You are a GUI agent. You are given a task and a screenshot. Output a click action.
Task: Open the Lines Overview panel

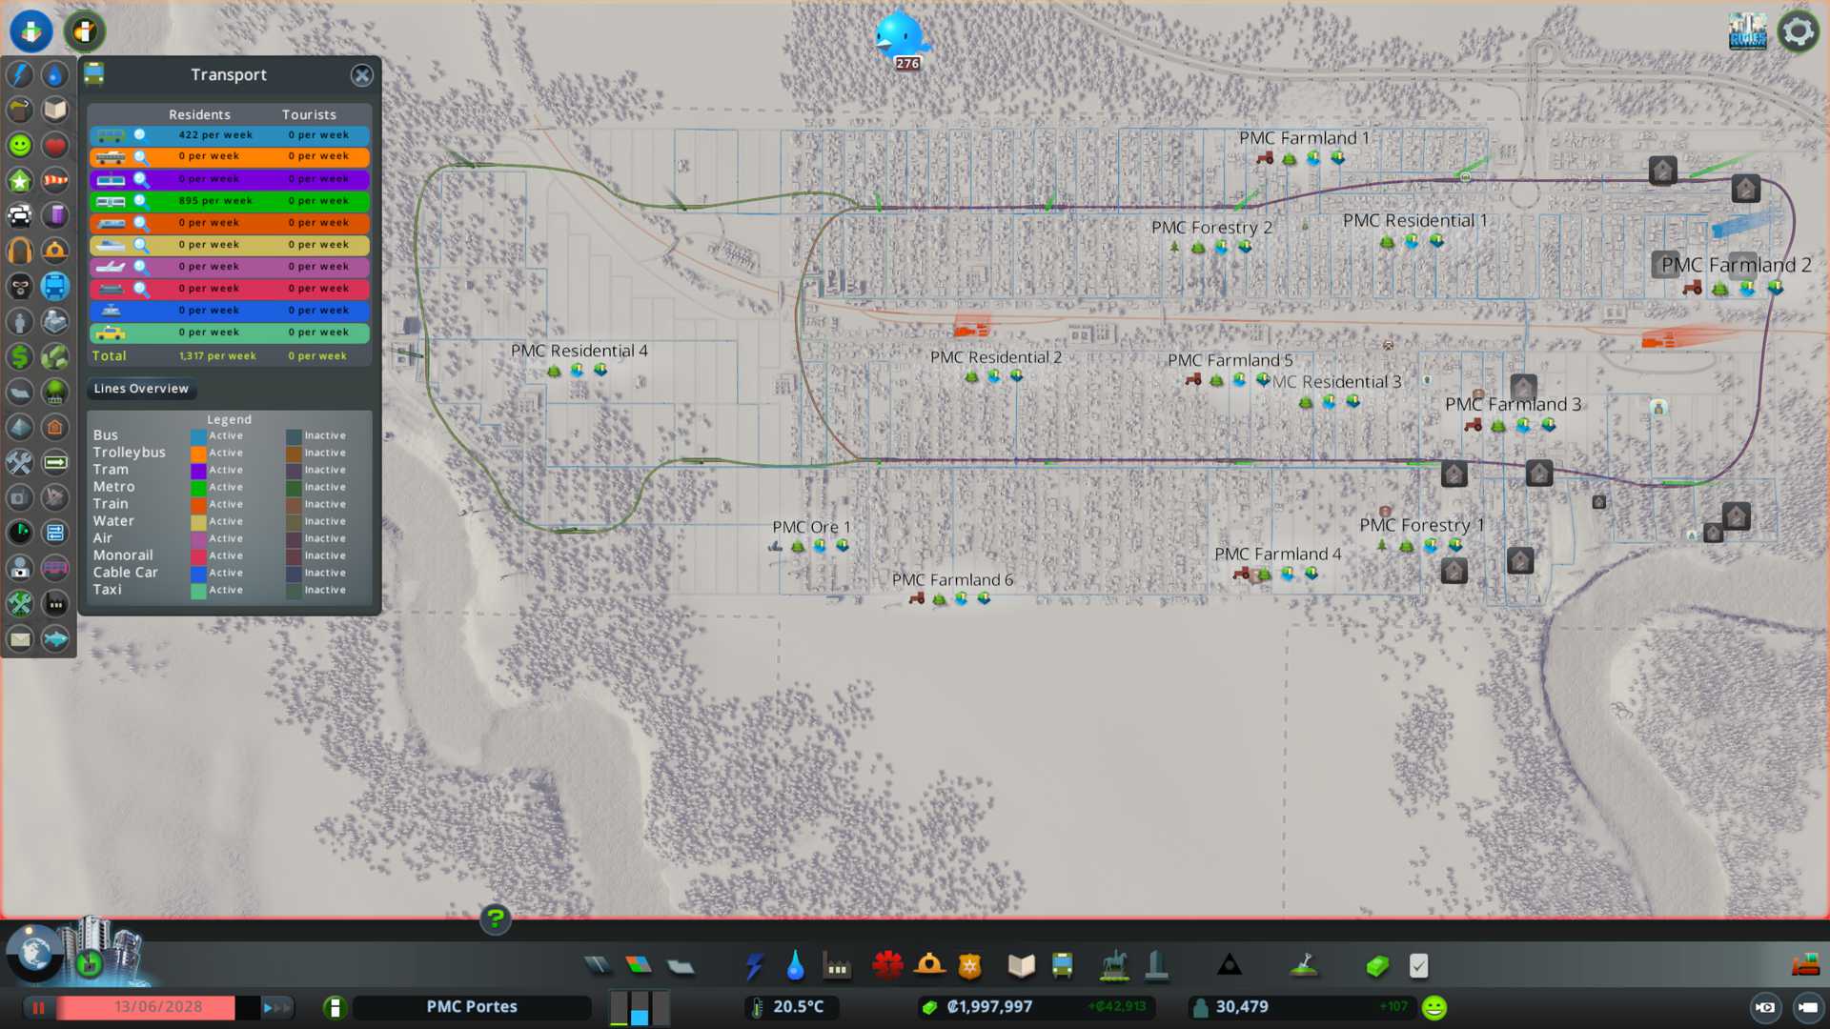141,389
